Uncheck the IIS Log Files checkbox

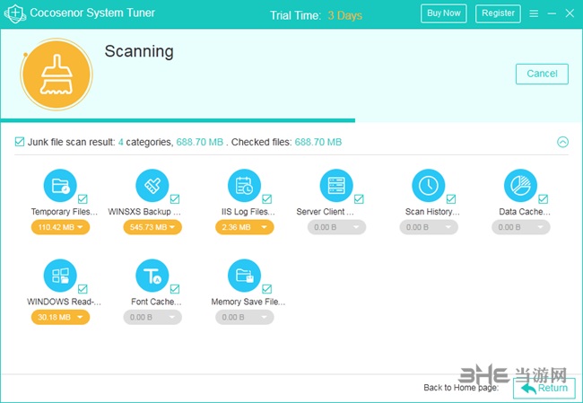(x=267, y=199)
